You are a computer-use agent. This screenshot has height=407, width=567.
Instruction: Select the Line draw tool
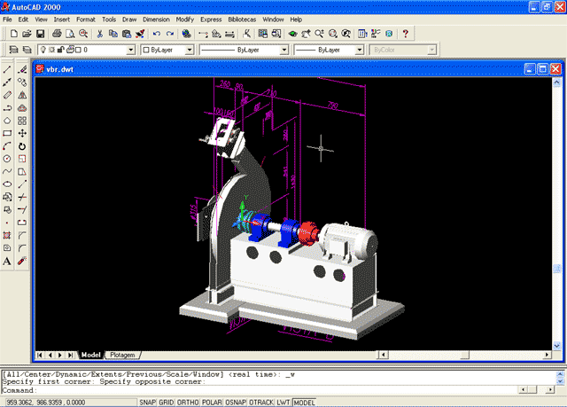click(x=7, y=68)
